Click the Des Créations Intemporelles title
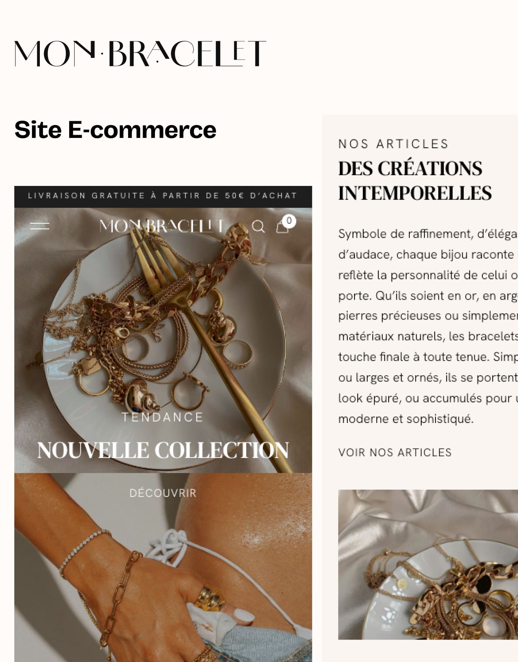Image resolution: width=518 pixels, height=662 pixels. pos(415,180)
